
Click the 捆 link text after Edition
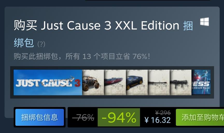(x=188, y=26)
